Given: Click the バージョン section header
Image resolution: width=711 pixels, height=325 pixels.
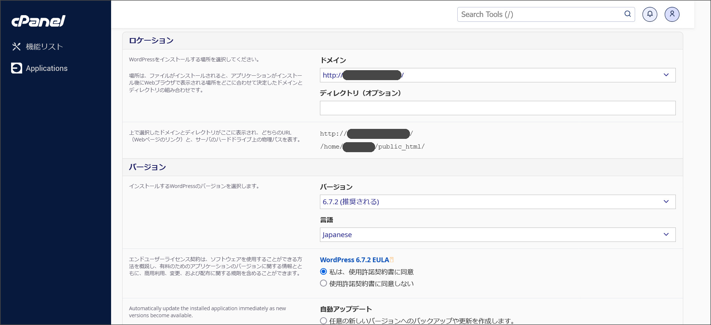Looking at the screenshot, I should pyautogui.click(x=147, y=167).
